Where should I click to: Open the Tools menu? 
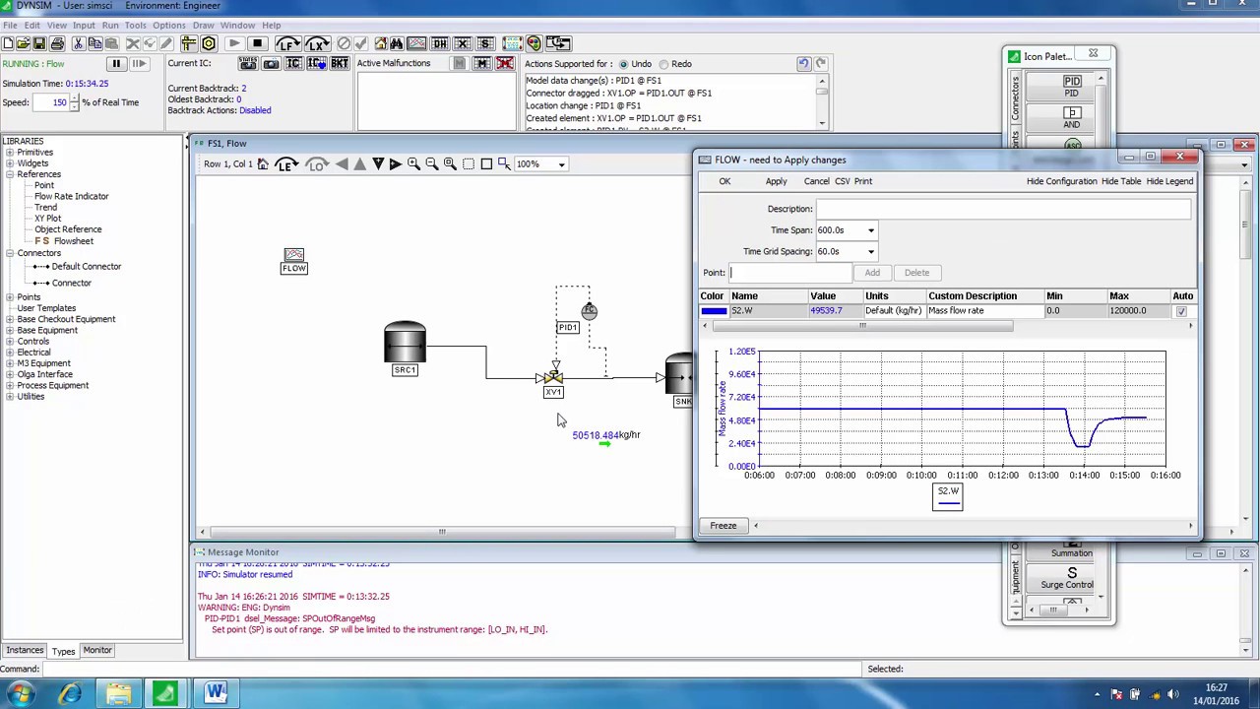pos(135,25)
